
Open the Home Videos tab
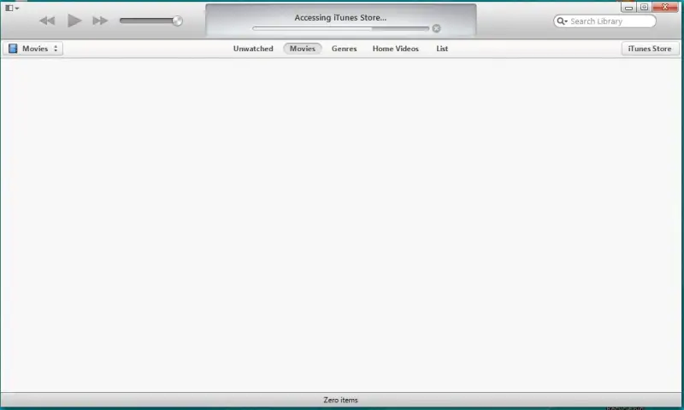395,49
